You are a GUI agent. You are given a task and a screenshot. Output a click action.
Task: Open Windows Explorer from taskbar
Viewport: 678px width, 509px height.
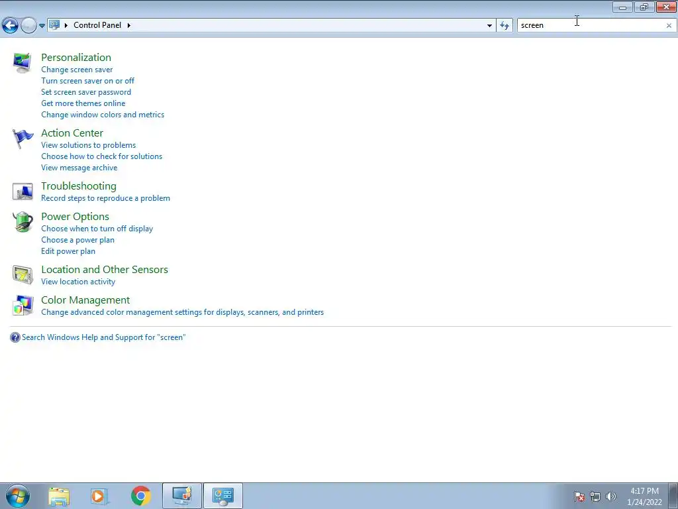[x=59, y=496]
